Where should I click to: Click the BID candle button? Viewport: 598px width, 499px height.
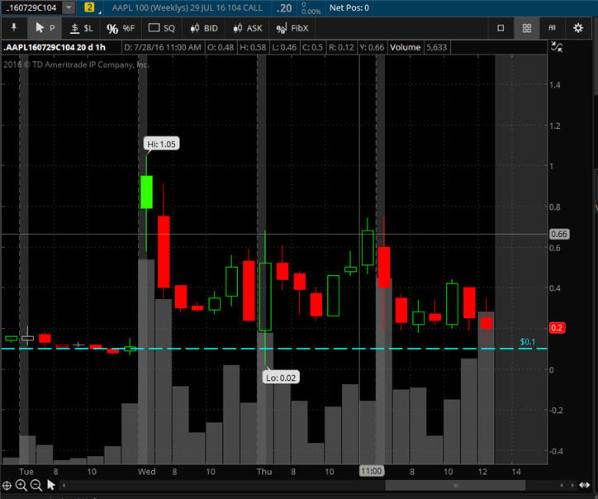coord(204,28)
